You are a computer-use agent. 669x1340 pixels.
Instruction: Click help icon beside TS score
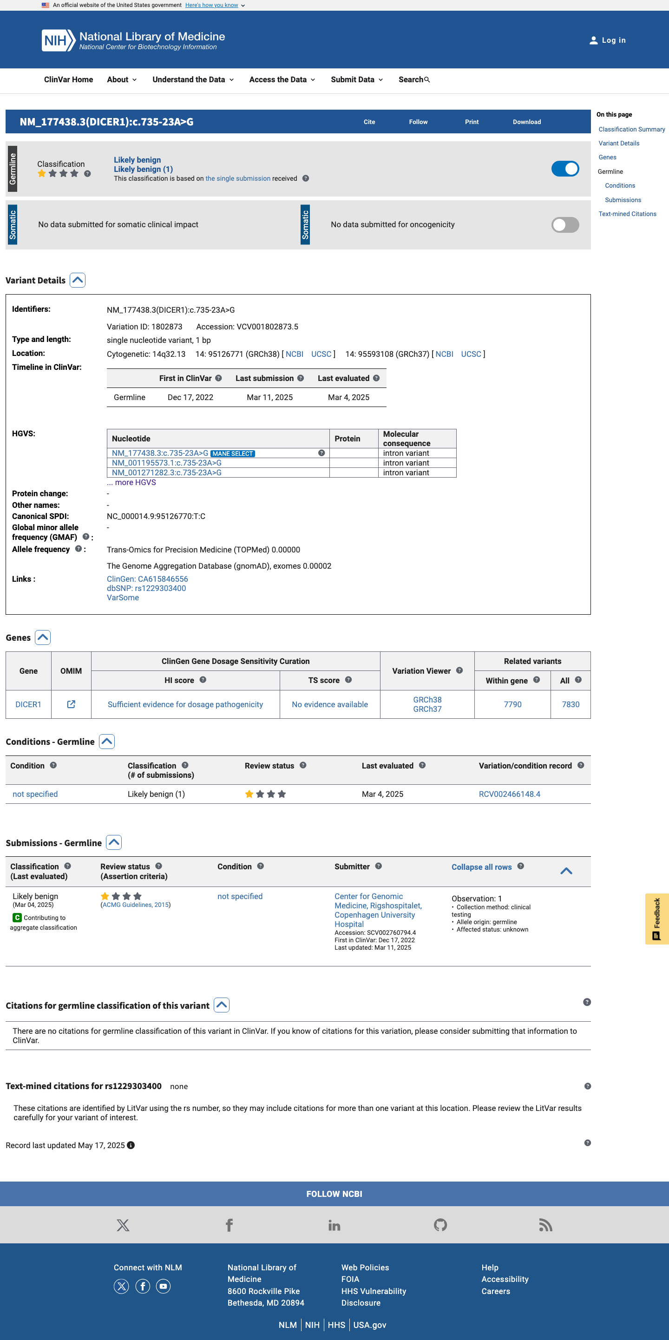(348, 679)
